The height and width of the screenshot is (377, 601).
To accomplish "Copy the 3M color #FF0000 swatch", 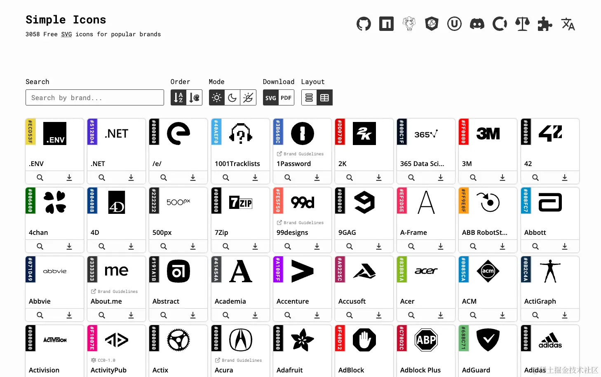I will point(464,132).
